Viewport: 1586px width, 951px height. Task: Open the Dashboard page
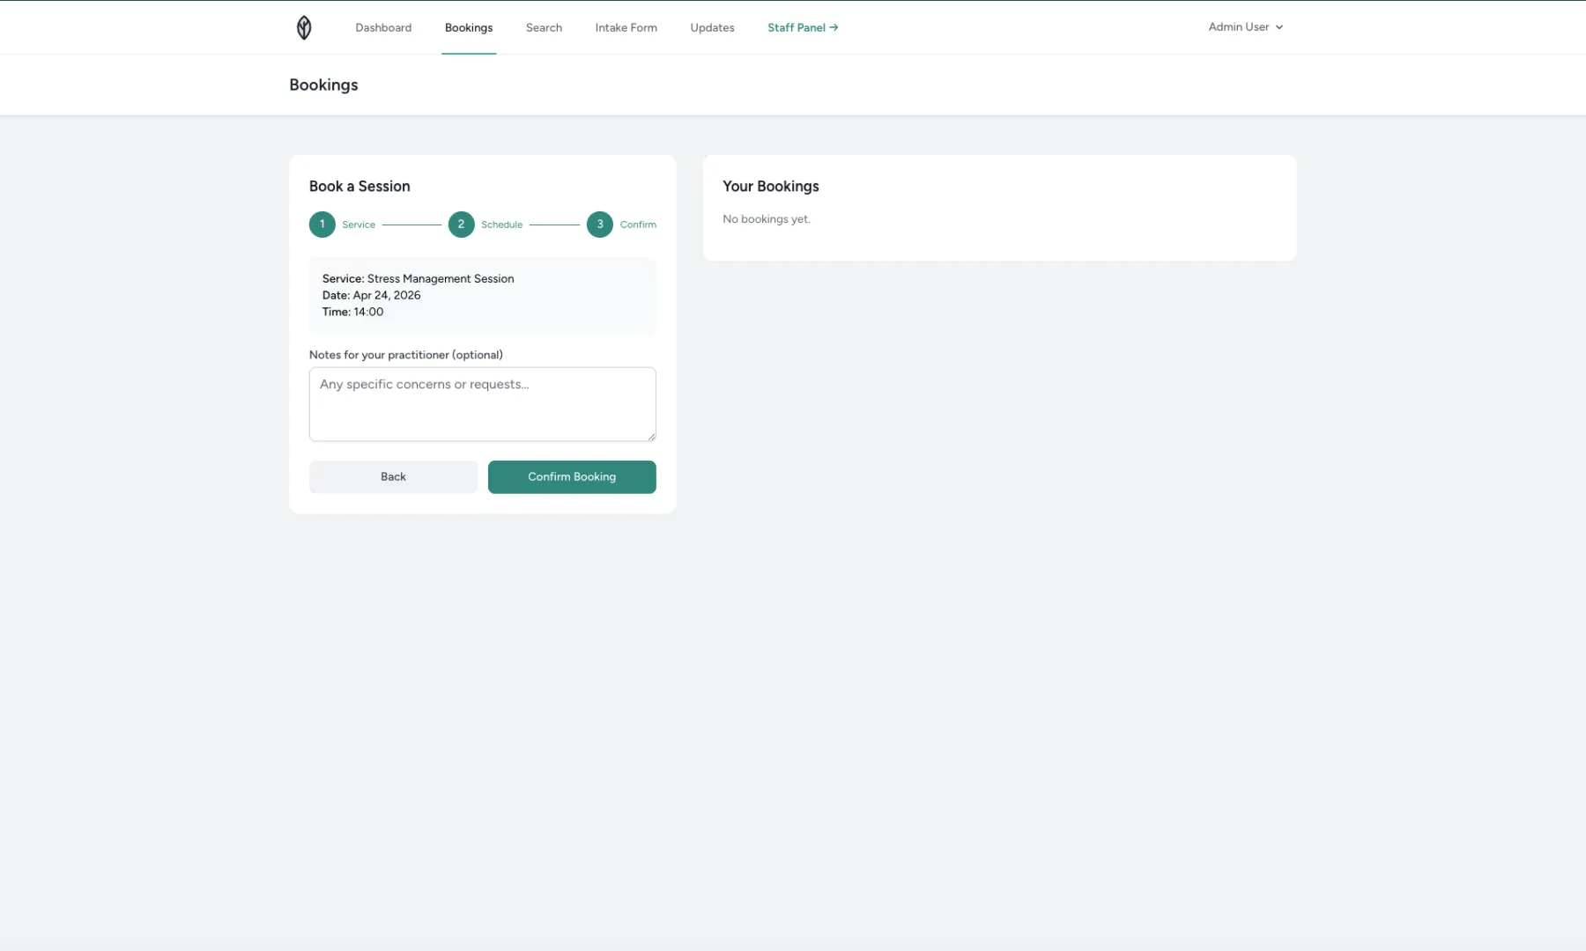point(383,27)
